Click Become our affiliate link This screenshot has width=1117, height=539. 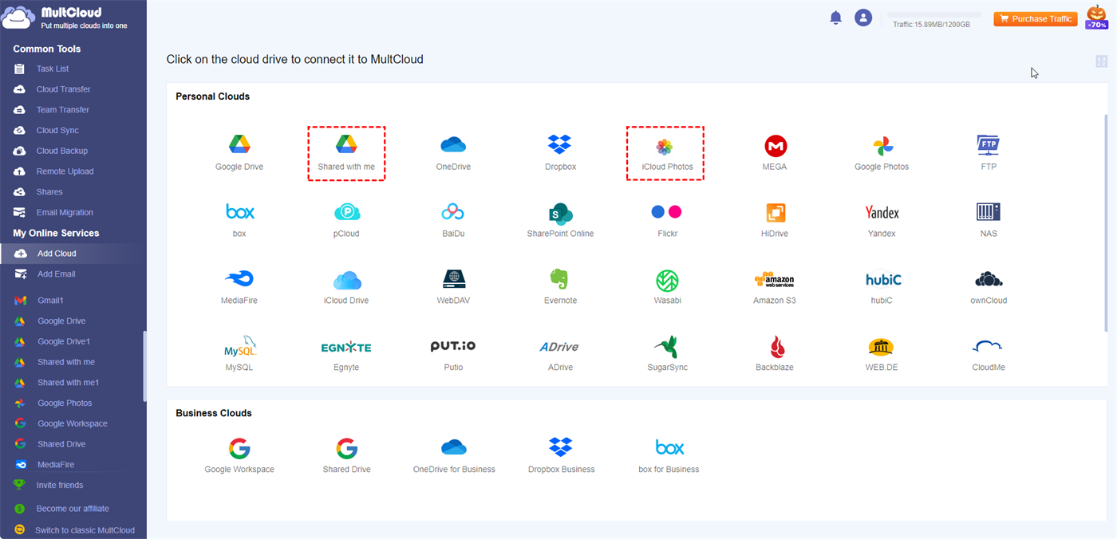pos(72,509)
